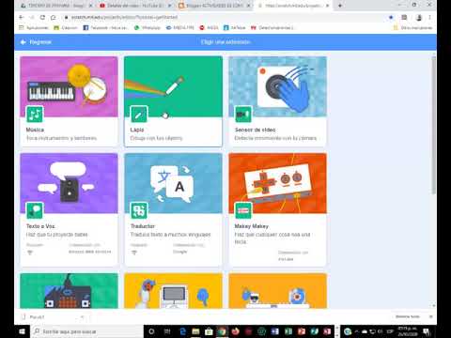Open PowerPoint from the taskbar

pyautogui.click(x=302, y=331)
